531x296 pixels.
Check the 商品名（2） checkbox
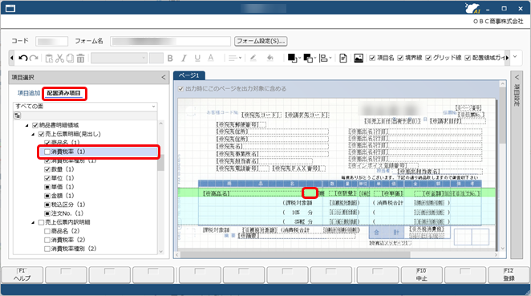click(x=47, y=231)
